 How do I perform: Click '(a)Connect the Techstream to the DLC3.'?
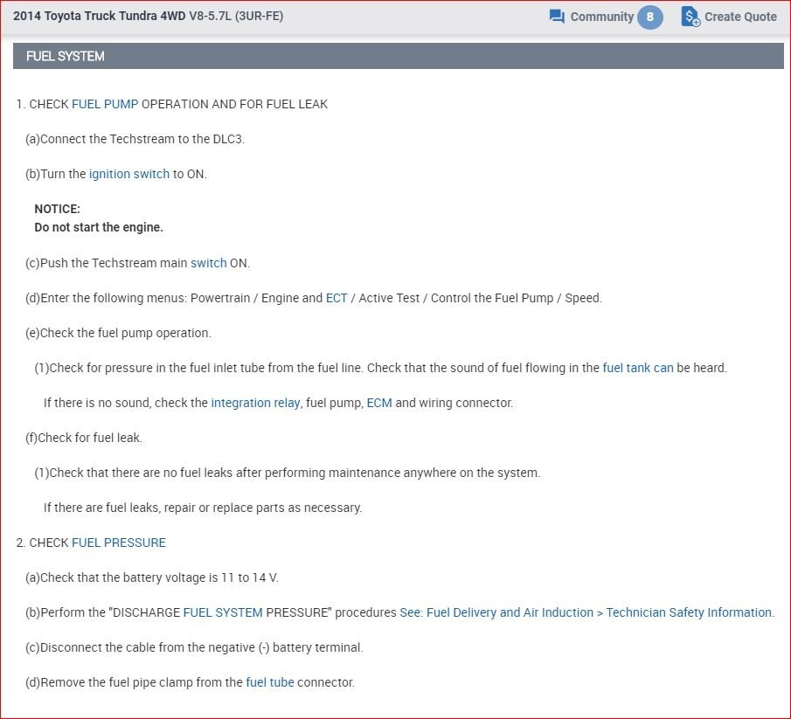click(135, 139)
